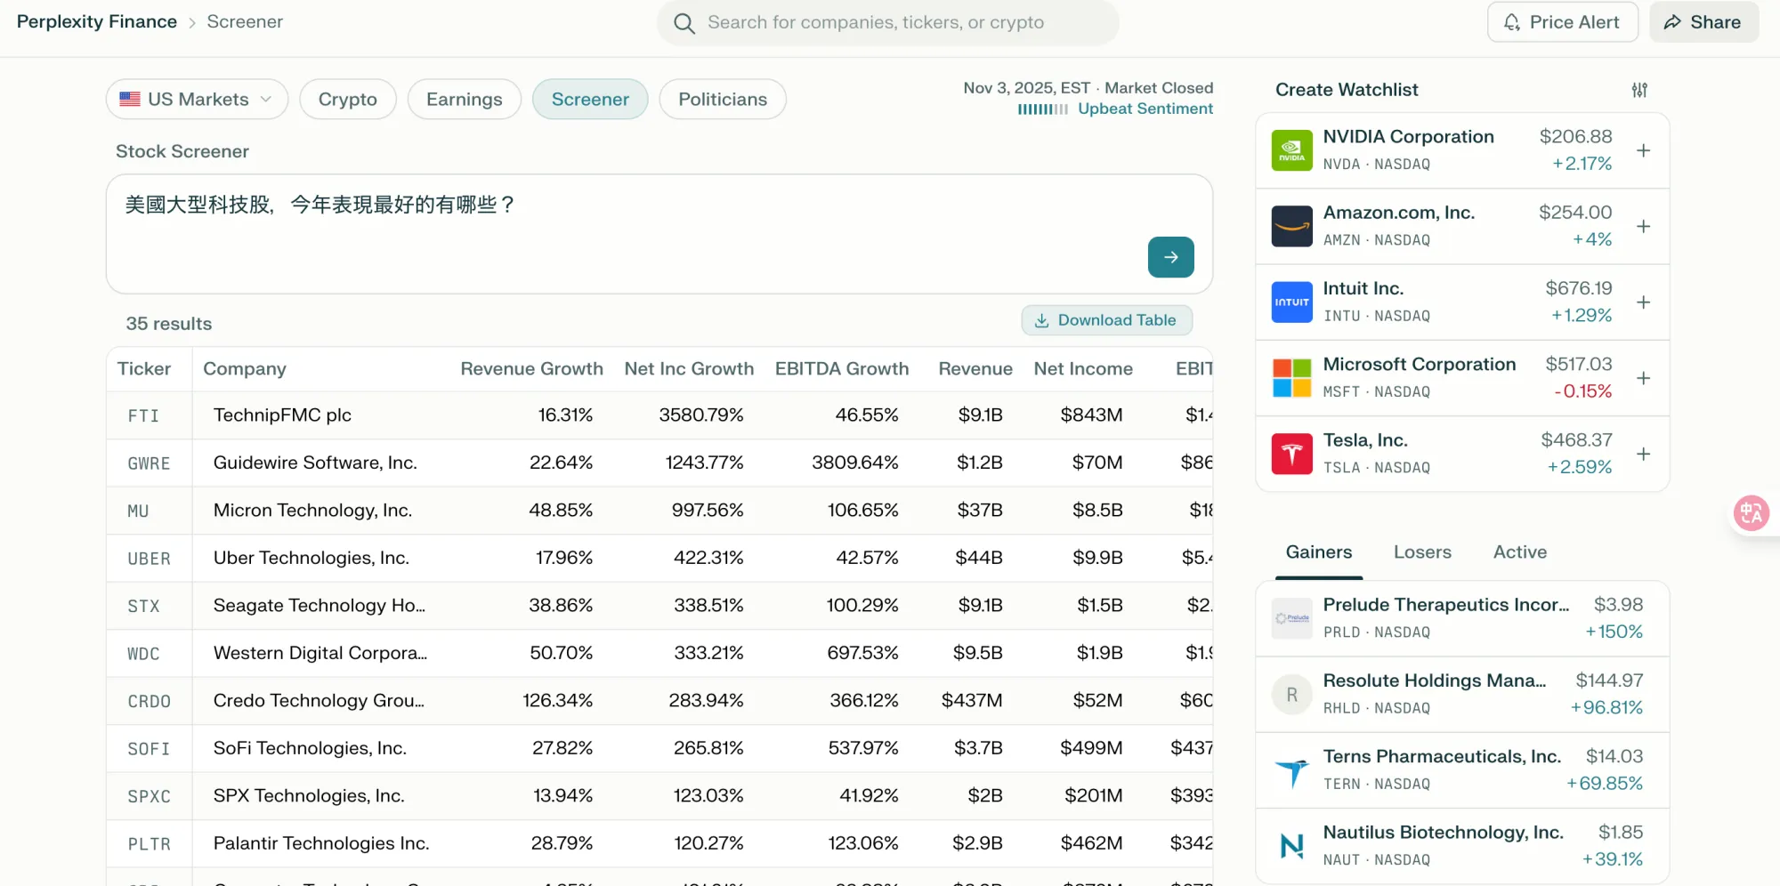The height and width of the screenshot is (886, 1780).
Task: Switch to the Earnings tab
Action: click(464, 99)
